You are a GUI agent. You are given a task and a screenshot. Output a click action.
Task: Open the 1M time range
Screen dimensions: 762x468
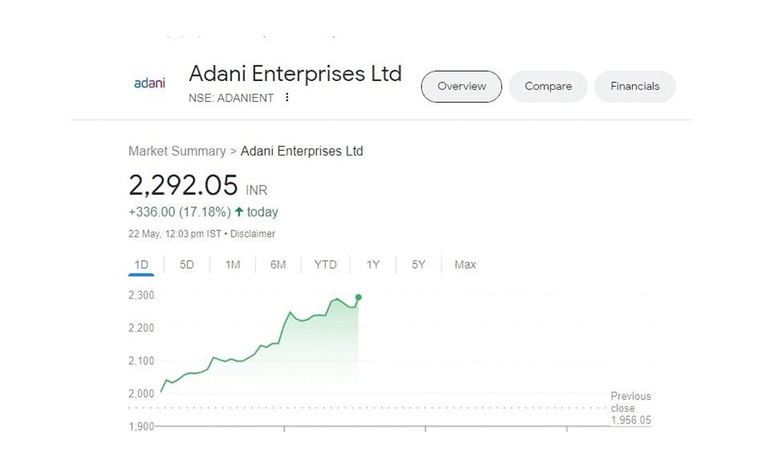tap(232, 264)
